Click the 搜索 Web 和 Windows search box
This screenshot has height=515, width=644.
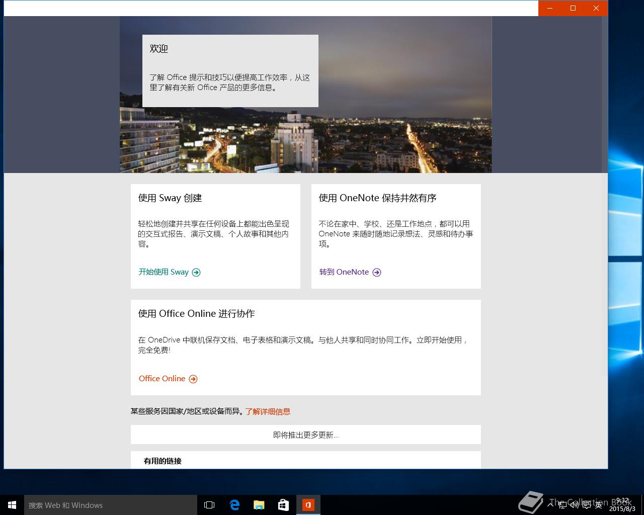point(111,505)
